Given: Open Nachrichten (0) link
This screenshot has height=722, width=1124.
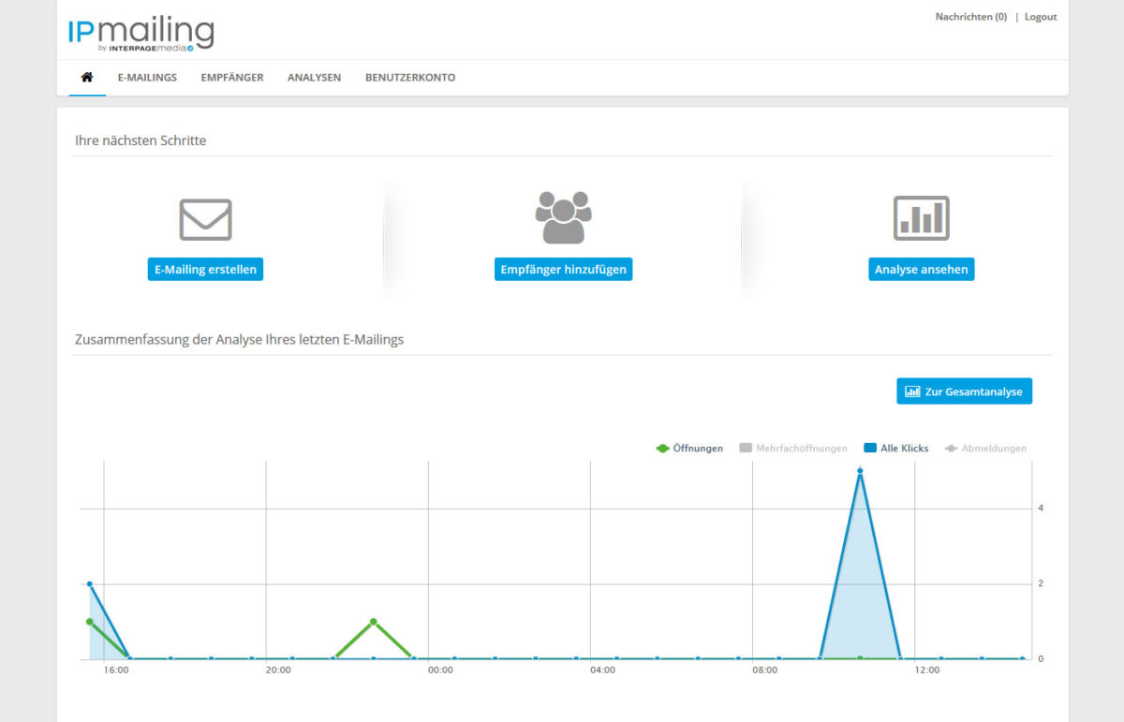Looking at the screenshot, I should pyautogui.click(x=970, y=17).
